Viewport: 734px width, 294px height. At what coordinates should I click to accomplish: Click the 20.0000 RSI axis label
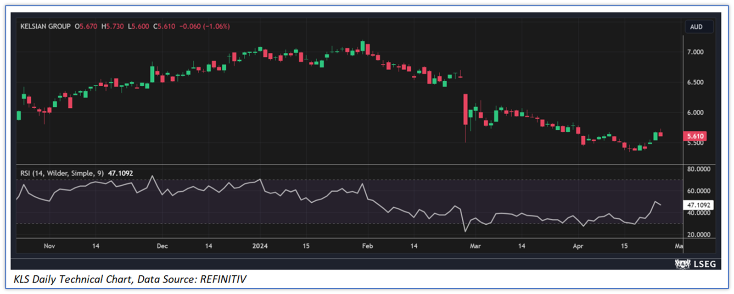click(x=698, y=234)
